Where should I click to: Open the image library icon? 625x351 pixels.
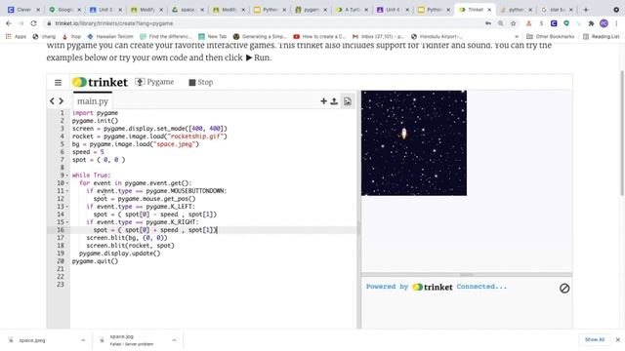[348, 101]
